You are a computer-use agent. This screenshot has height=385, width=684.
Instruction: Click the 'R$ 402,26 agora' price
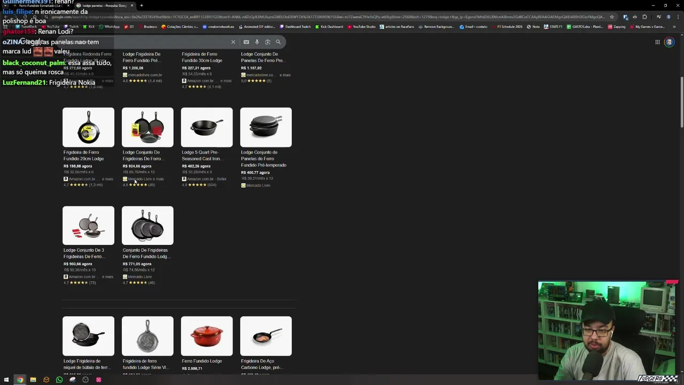(x=196, y=166)
